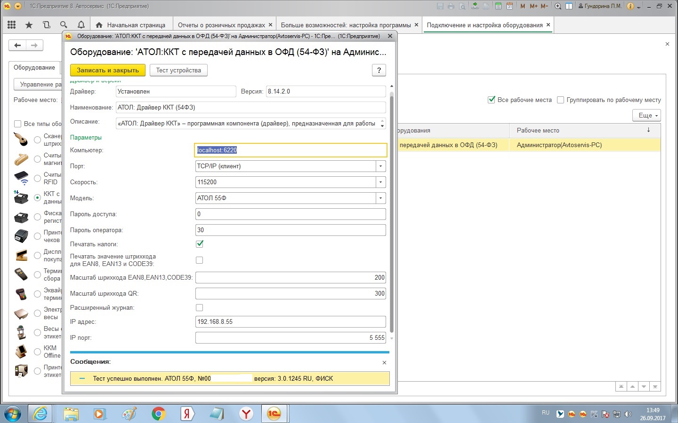Screen dimensions: 678x423
Task: Check Все типы оборудования checkbox
Action: tap(18, 124)
